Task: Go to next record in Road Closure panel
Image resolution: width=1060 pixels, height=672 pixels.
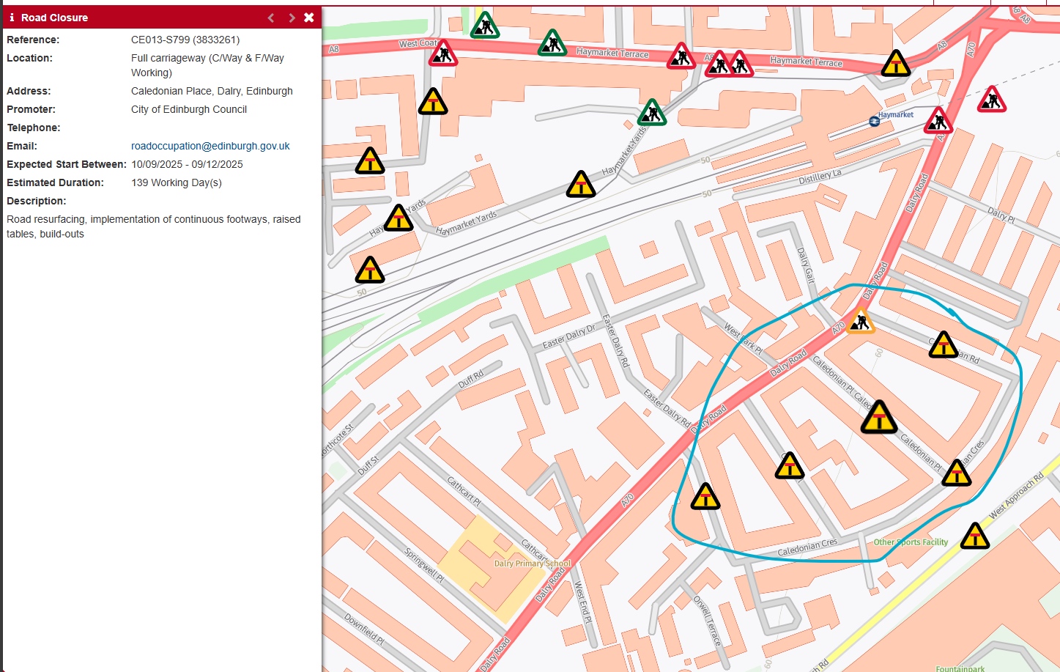Action: tap(292, 18)
